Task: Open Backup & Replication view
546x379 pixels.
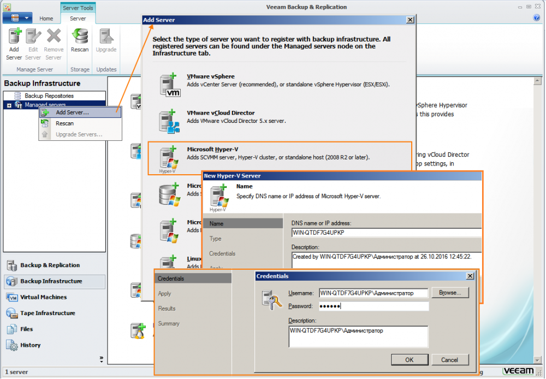Action: coord(55,265)
